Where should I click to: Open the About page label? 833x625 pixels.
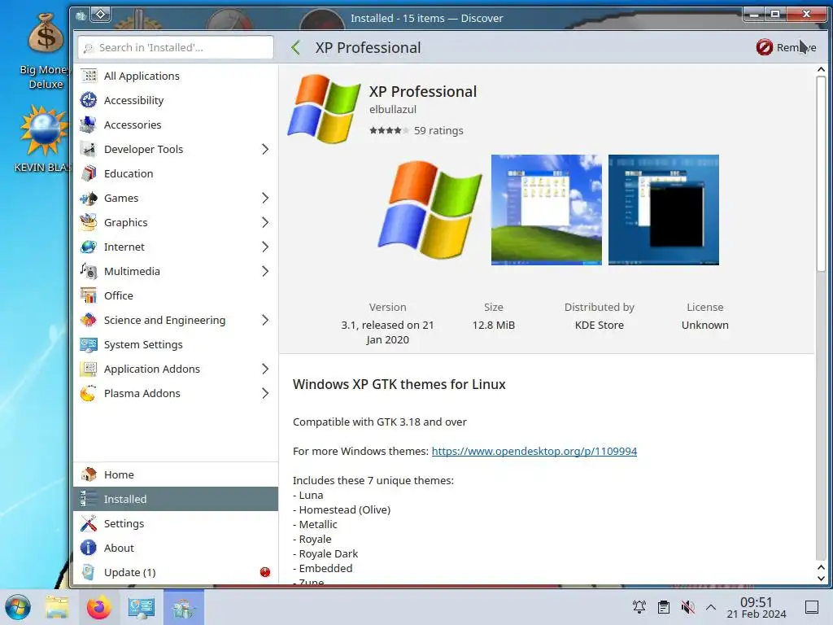119,548
